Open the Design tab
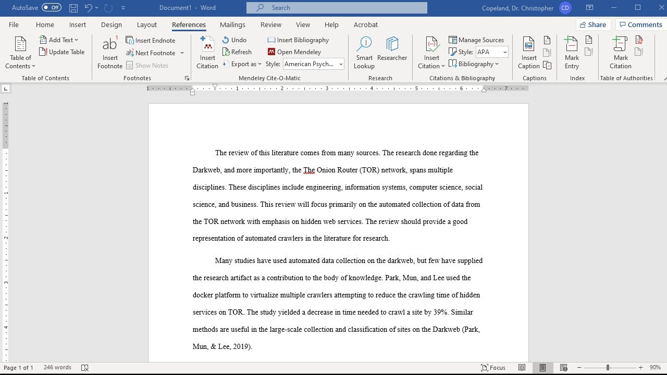Screen dimensions: 667x375 pyautogui.click(x=112, y=24)
